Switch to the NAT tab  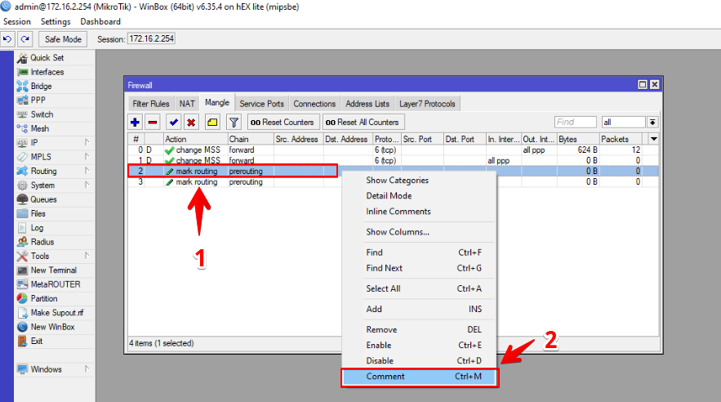coord(187,104)
